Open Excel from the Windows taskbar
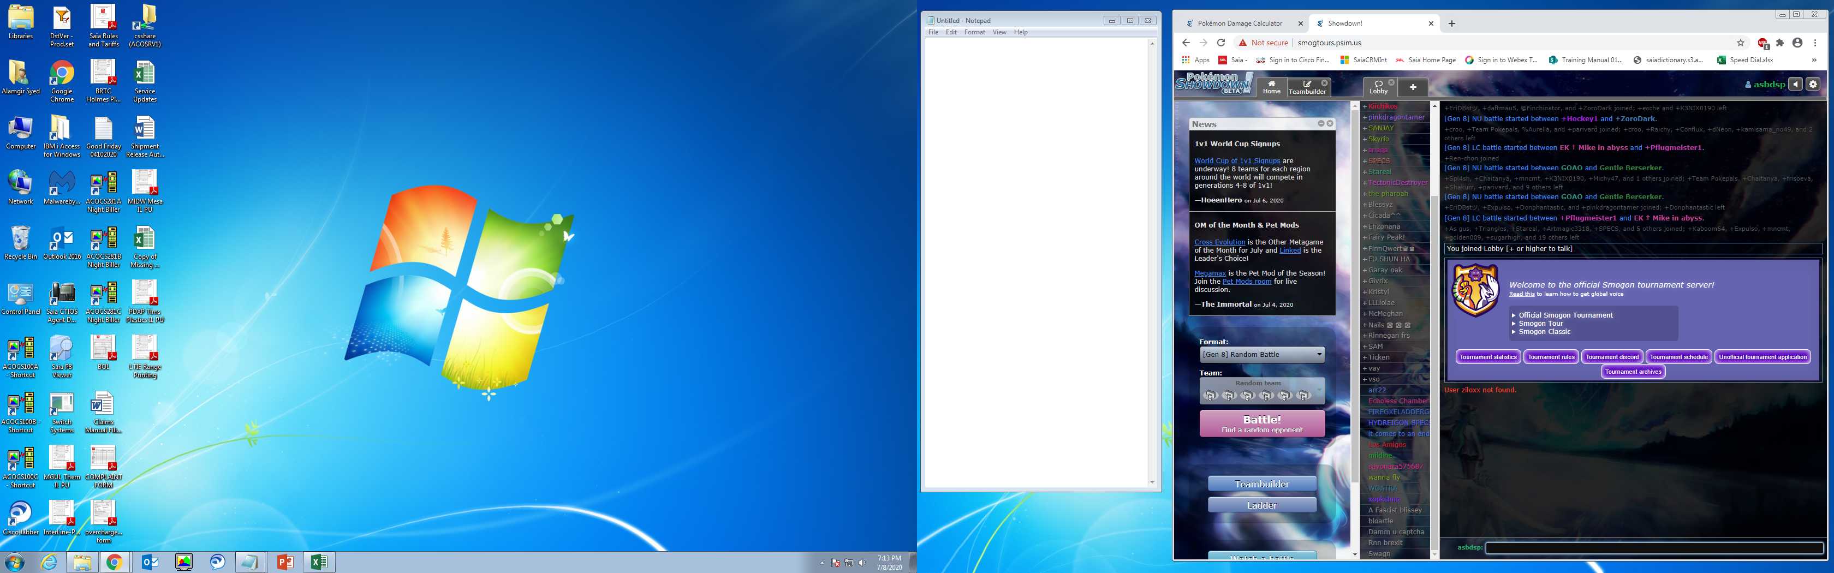1834x573 pixels. pos(318,562)
